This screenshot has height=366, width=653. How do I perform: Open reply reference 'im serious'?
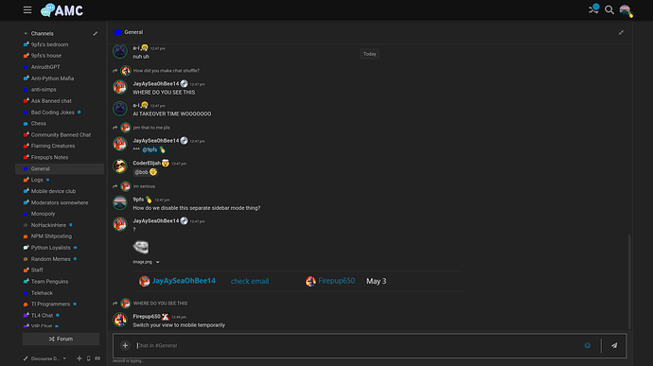coord(144,186)
